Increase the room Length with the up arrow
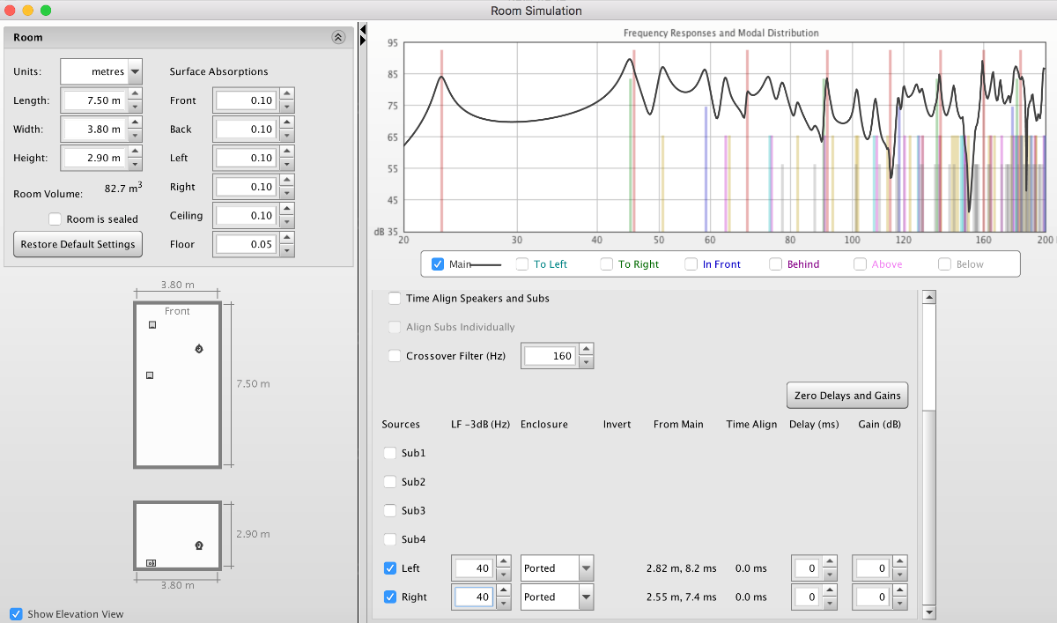This screenshot has width=1057, height=623. (135, 94)
